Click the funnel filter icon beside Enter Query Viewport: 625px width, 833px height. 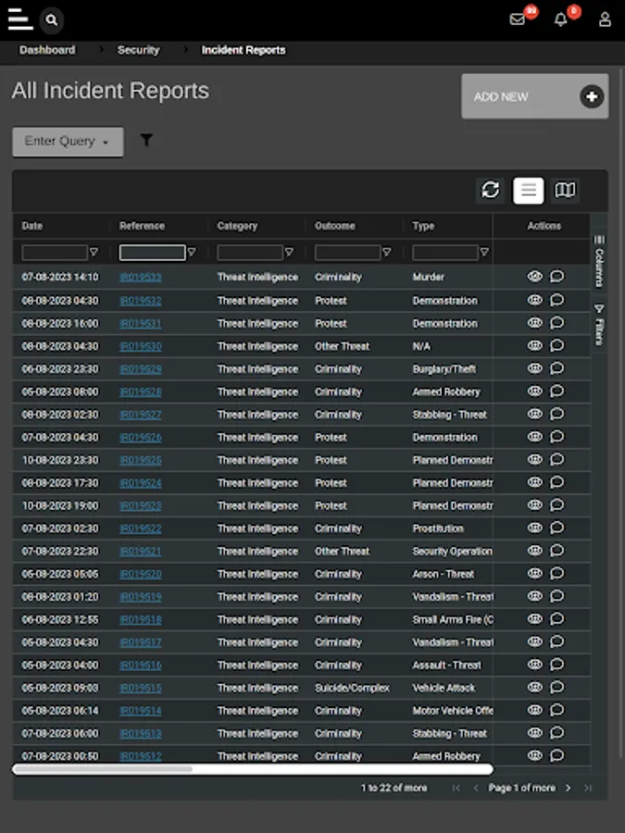[146, 141]
